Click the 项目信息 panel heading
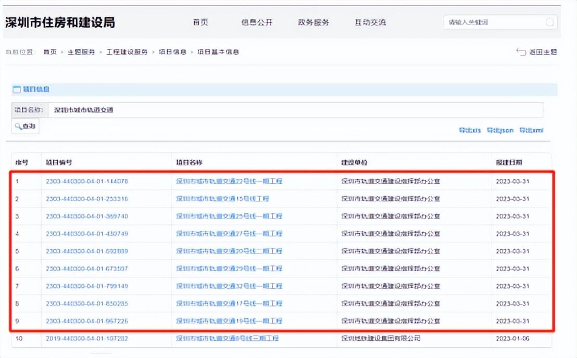 point(36,89)
